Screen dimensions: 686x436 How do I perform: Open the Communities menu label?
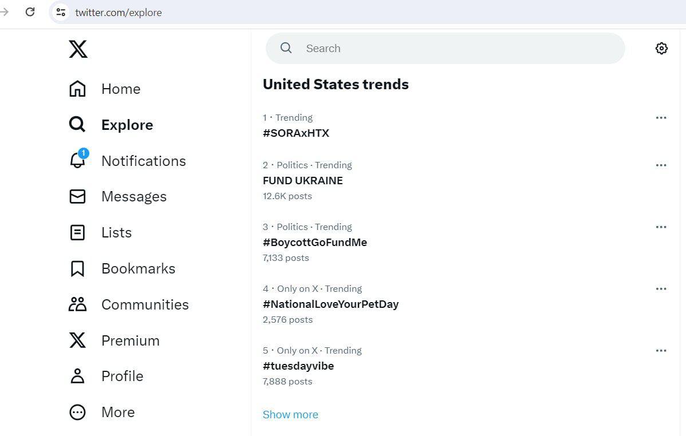coord(145,304)
